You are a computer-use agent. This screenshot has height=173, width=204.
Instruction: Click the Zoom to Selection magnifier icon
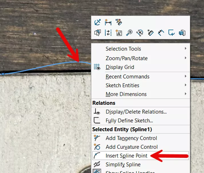129,33
